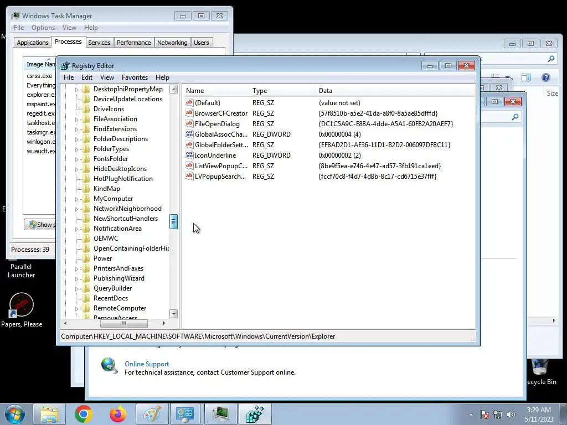Select the PublishingWizard registry key
Screen dimensions: 567x425
(118, 278)
